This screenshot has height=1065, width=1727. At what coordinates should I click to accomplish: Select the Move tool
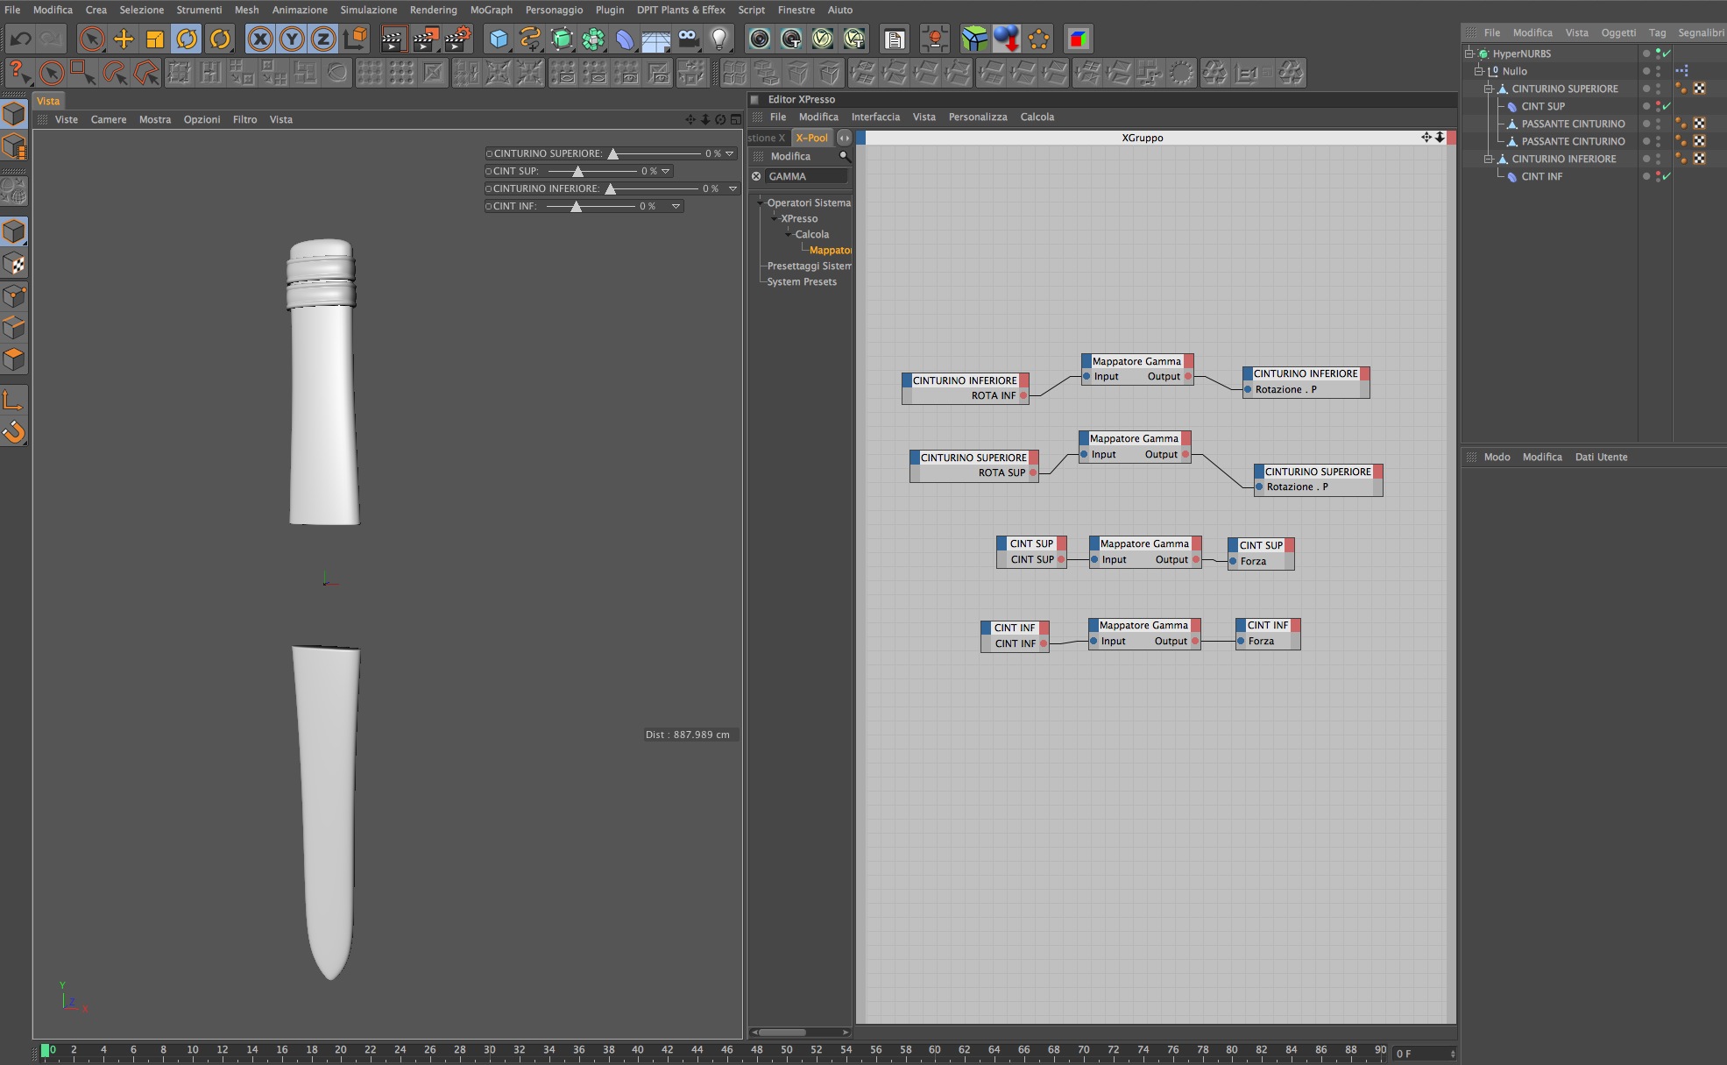[x=124, y=39]
